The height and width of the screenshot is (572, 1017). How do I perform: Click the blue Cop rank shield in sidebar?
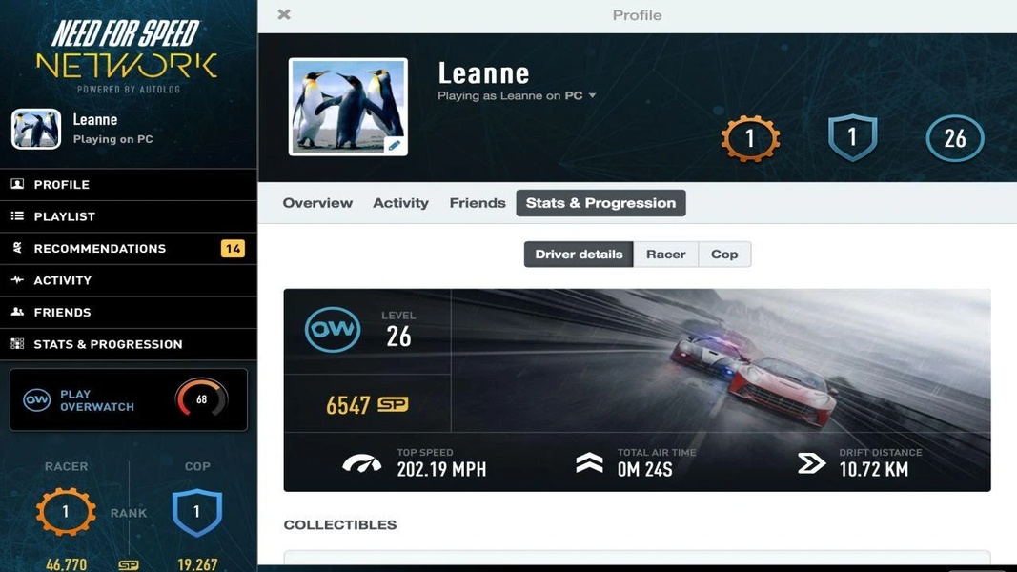tap(197, 512)
